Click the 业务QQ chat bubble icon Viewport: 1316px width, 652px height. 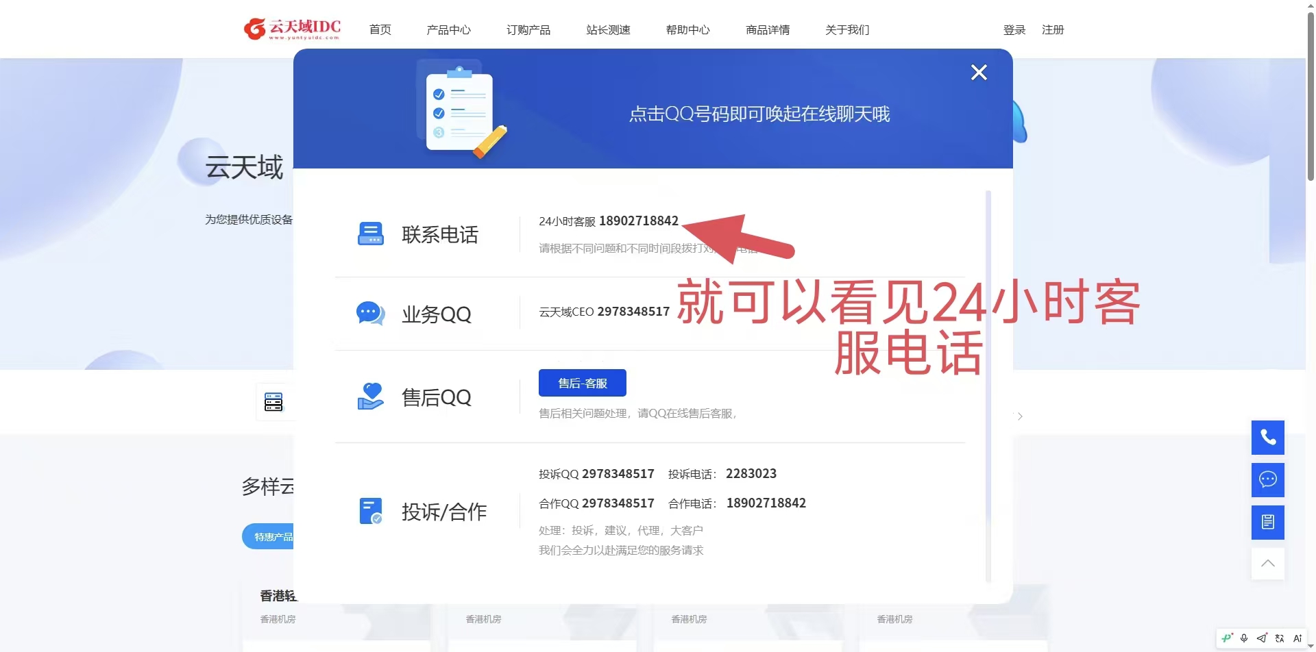[x=371, y=314]
